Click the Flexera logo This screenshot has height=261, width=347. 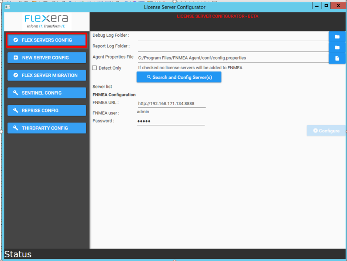pyautogui.click(x=46, y=21)
